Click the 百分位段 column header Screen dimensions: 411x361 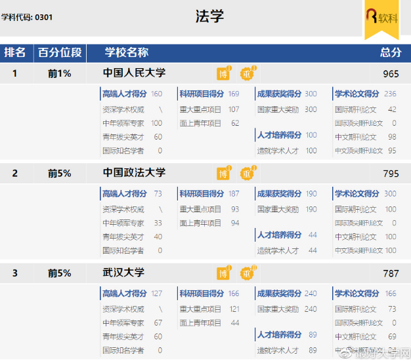pyautogui.click(x=60, y=52)
